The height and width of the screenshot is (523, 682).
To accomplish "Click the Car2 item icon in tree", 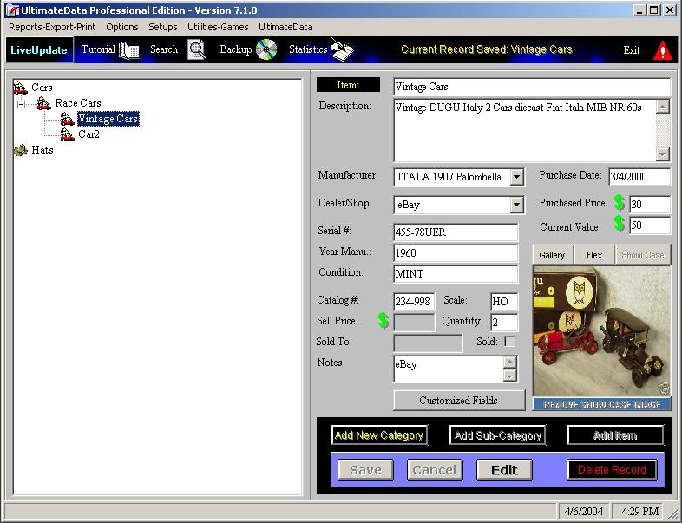I will pyautogui.click(x=67, y=134).
